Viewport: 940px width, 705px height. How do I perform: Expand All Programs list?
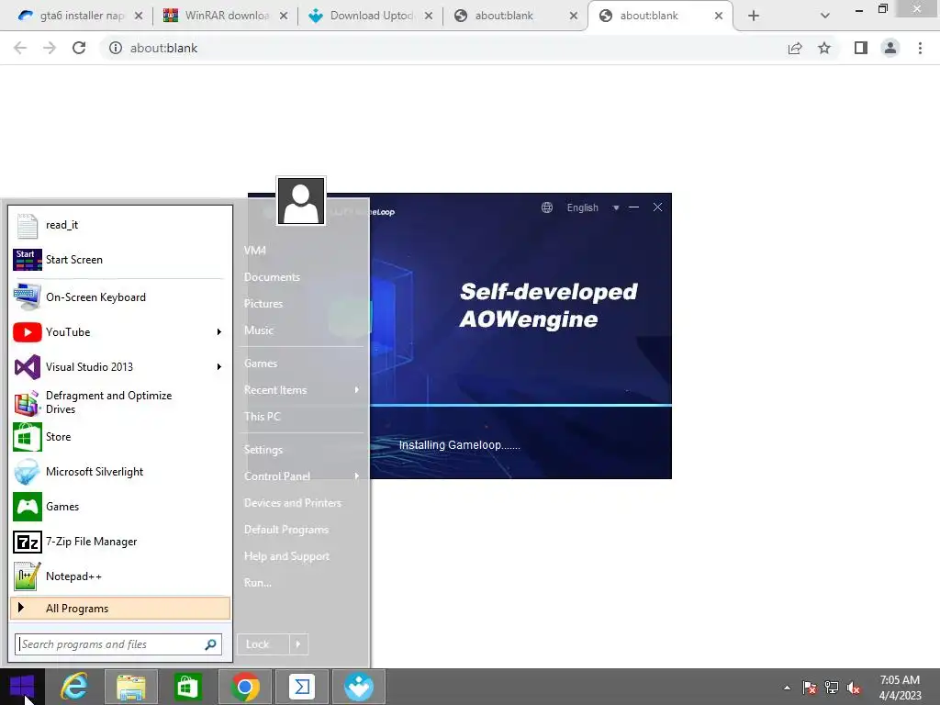[120, 609]
